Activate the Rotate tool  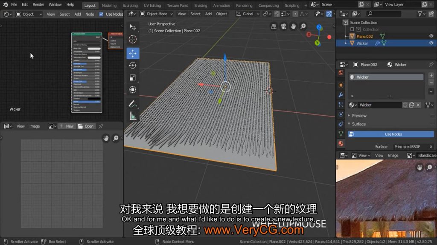[x=133, y=65]
